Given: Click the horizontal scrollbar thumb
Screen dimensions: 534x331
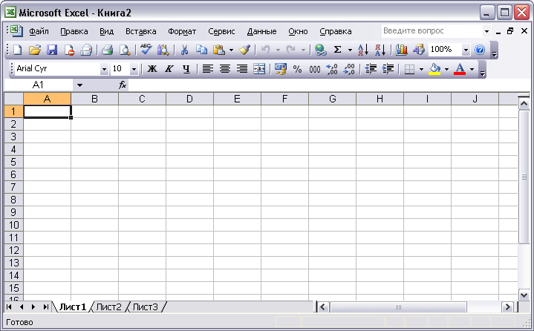Looking at the screenshot, I should [398, 307].
